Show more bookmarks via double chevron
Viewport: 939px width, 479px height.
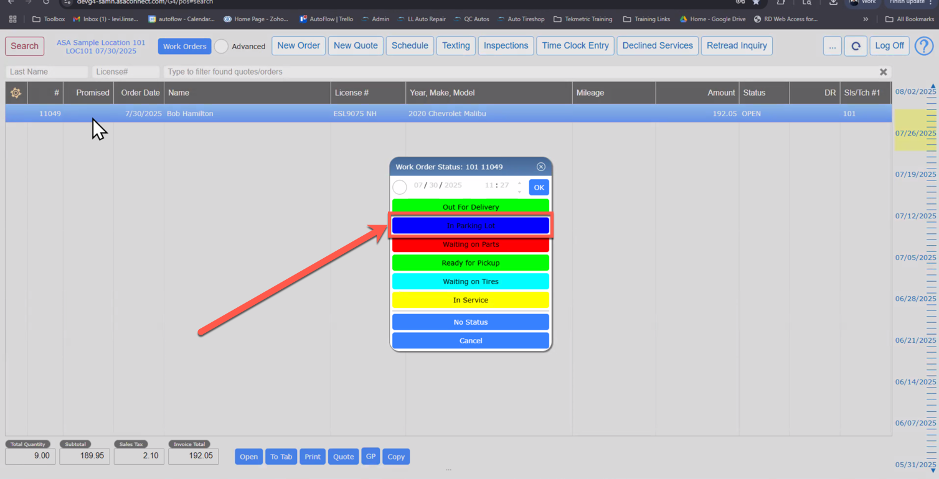point(866,19)
